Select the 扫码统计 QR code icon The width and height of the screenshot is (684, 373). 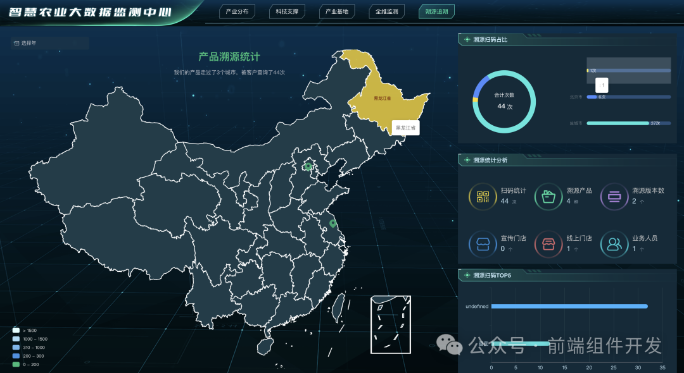483,197
